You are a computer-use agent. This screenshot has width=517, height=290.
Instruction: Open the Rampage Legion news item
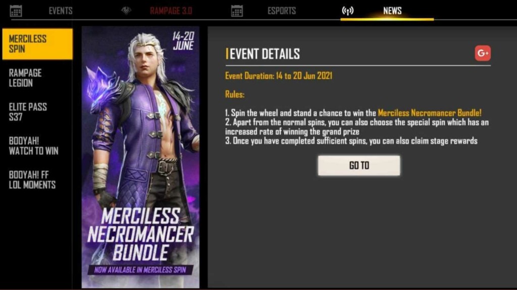25,78
